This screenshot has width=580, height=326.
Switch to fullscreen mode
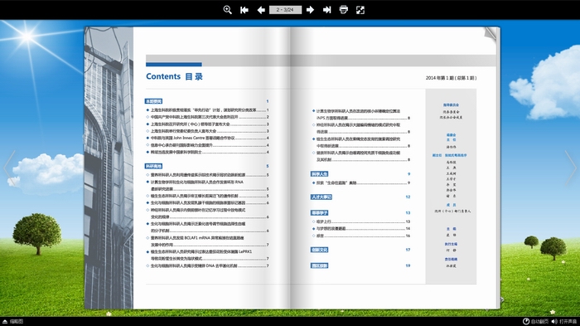(x=360, y=10)
